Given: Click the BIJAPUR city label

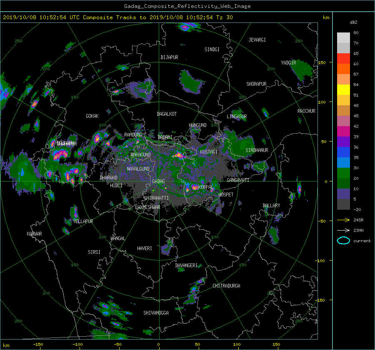Looking at the screenshot, I should [169, 57].
